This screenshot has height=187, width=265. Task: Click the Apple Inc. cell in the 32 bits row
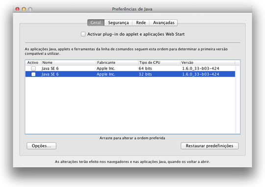[x=106, y=74]
